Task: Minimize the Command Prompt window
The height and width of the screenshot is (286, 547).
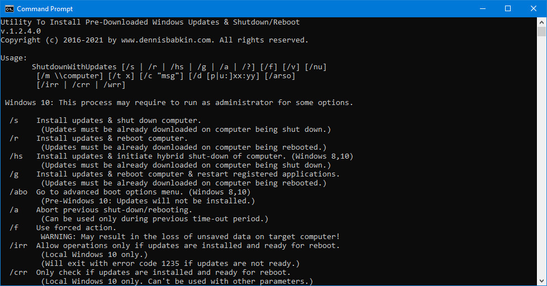Action: pos(482,8)
